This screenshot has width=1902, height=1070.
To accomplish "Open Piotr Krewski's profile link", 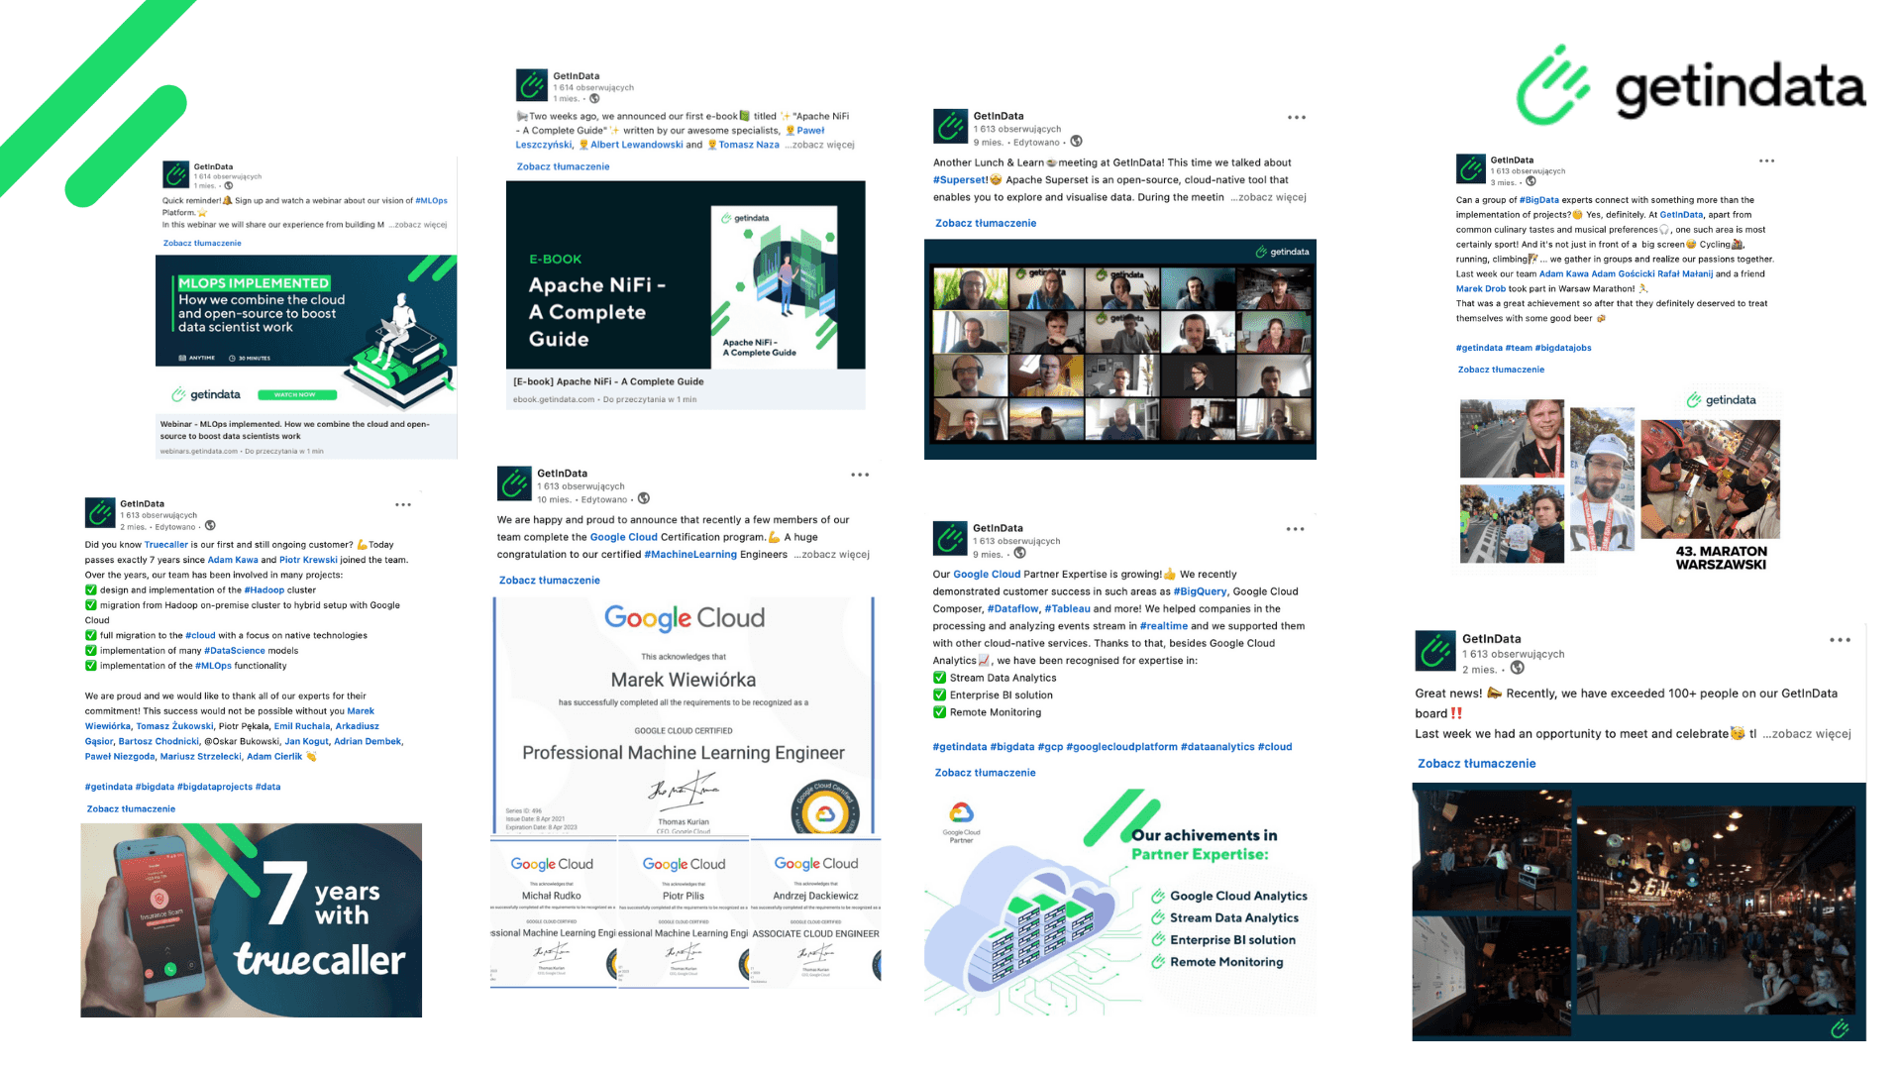I will (x=308, y=560).
